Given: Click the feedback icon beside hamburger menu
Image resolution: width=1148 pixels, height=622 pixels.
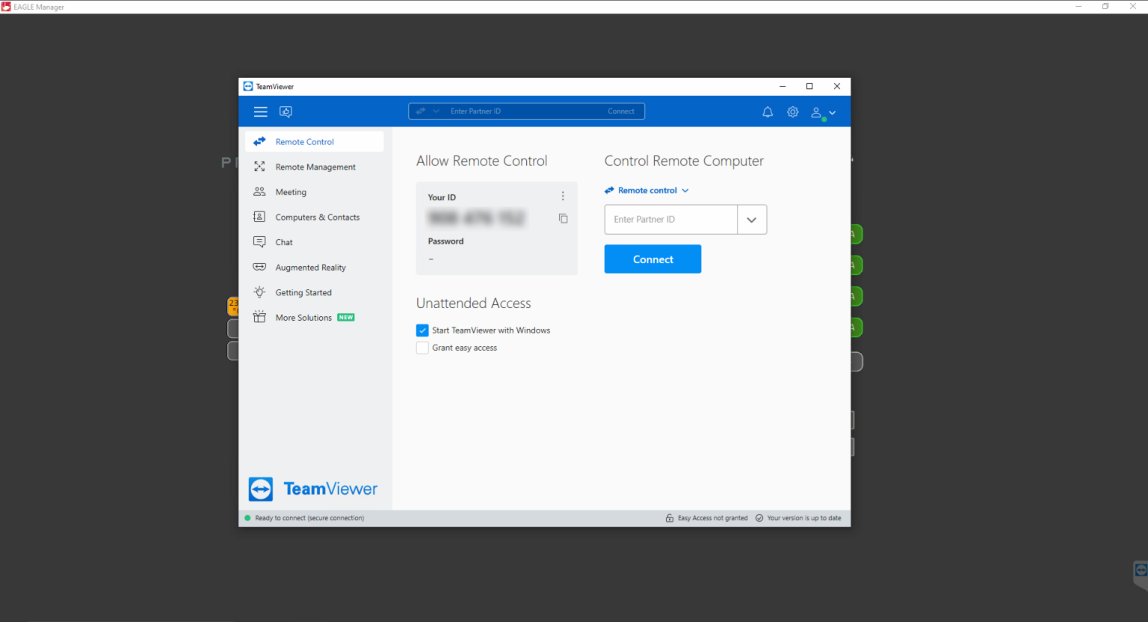Looking at the screenshot, I should [286, 112].
